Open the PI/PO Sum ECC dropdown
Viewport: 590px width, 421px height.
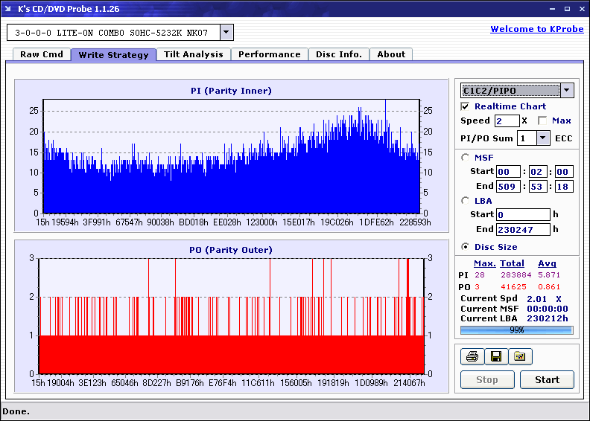click(542, 138)
